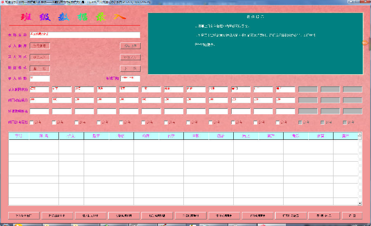Tick the 参考 checkbox under the 音乐 column
The width and height of the screenshot is (371, 226).
[x=233, y=122]
